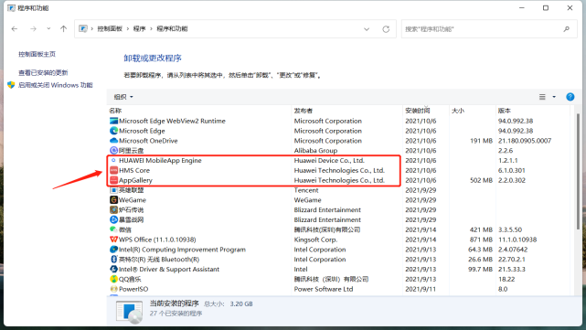Click the "502 MB" size value

tap(481, 180)
